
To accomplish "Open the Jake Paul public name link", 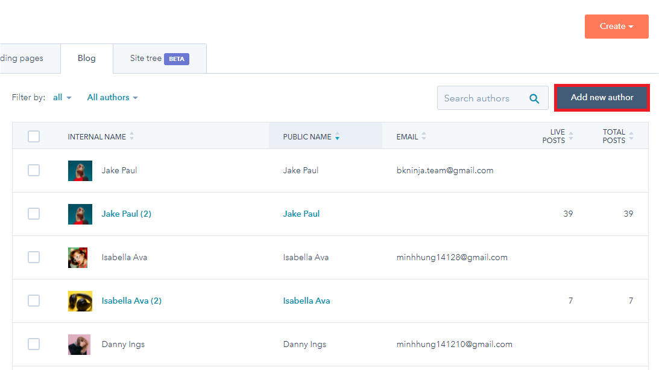I will coord(301,214).
